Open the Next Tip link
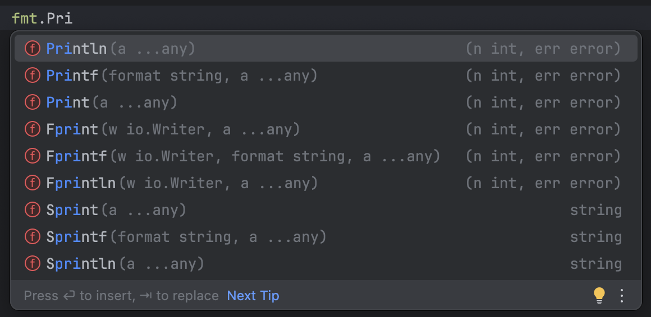Image resolution: width=651 pixels, height=317 pixels. click(253, 296)
